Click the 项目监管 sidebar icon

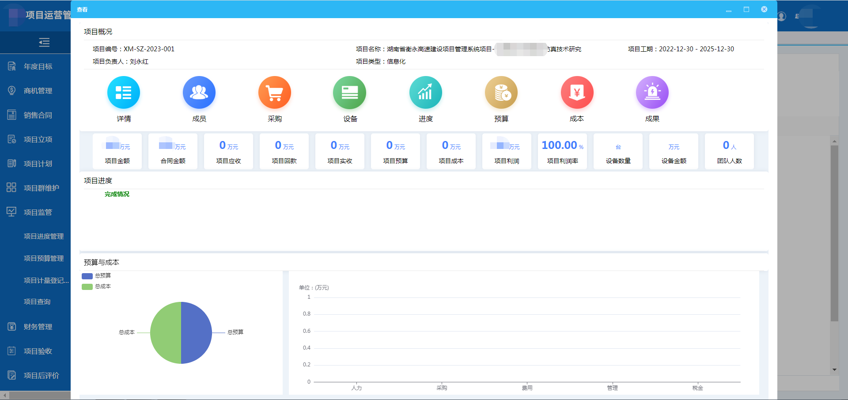(x=11, y=212)
